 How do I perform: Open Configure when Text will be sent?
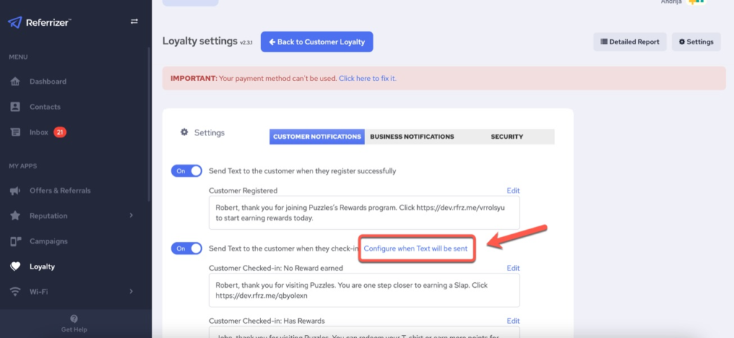(416, 248)
